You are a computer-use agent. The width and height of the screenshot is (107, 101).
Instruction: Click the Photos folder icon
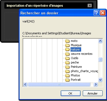coord(68,75)
